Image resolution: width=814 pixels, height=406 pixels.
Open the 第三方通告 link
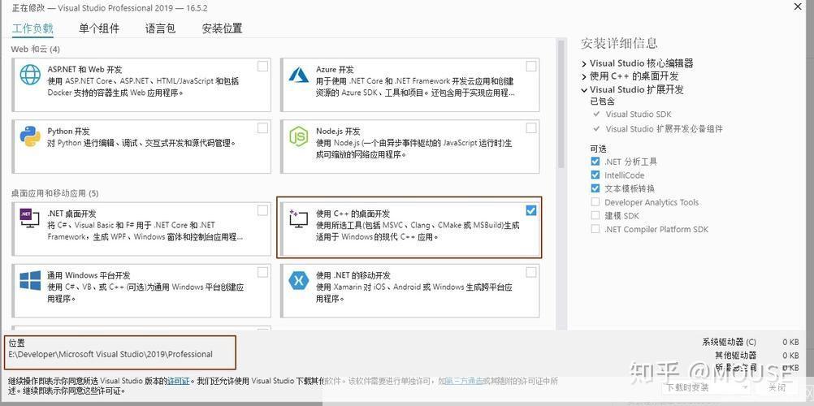click(463, 381)
